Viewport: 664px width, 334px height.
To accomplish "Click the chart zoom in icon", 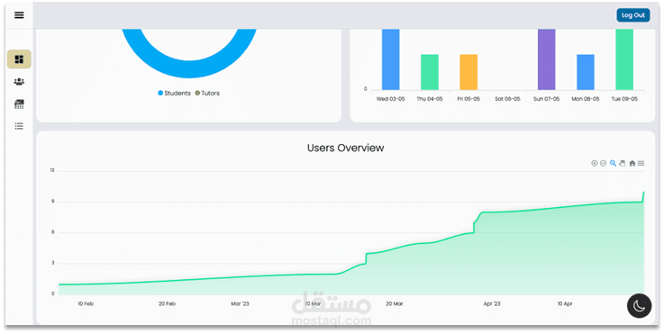I will point(594,164).
